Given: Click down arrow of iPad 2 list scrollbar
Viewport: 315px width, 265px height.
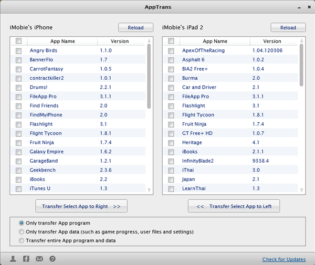Looking at the screenshot, I should 301,190.
